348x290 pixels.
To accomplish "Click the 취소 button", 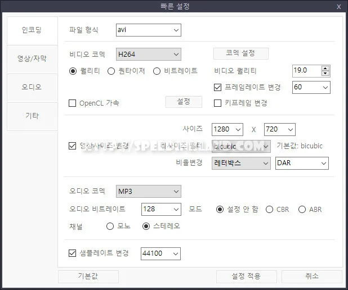I will click(x=312, y=277).
